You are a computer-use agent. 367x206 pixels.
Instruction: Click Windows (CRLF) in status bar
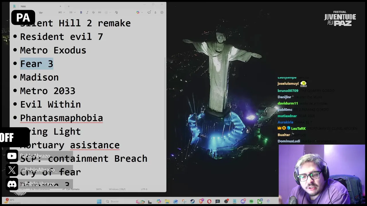coord(117,189)
